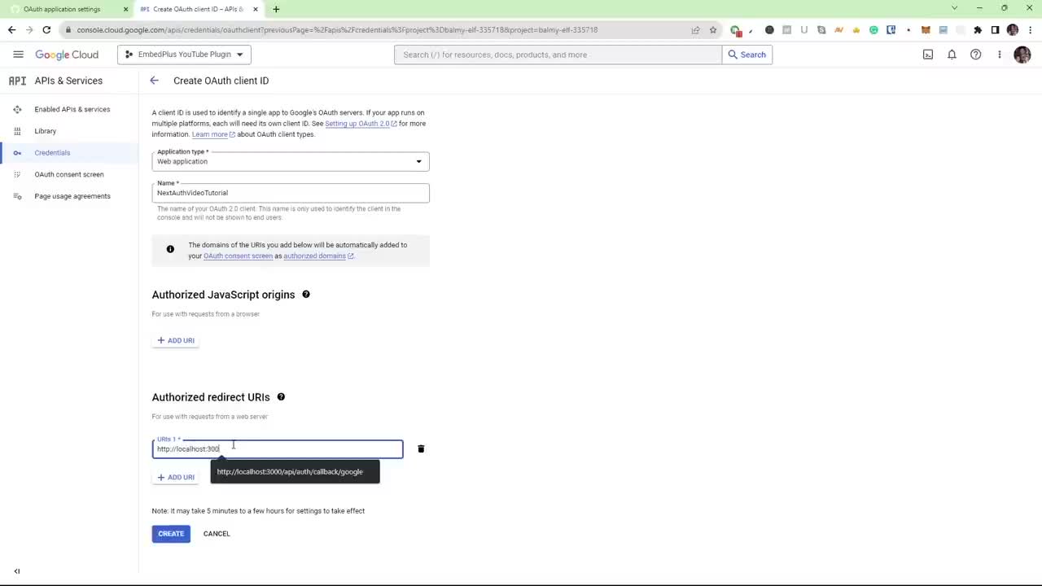Open the Chrome three-dot menu
The height and width of the screenshot is (586, 1042).
[1030, 30]
